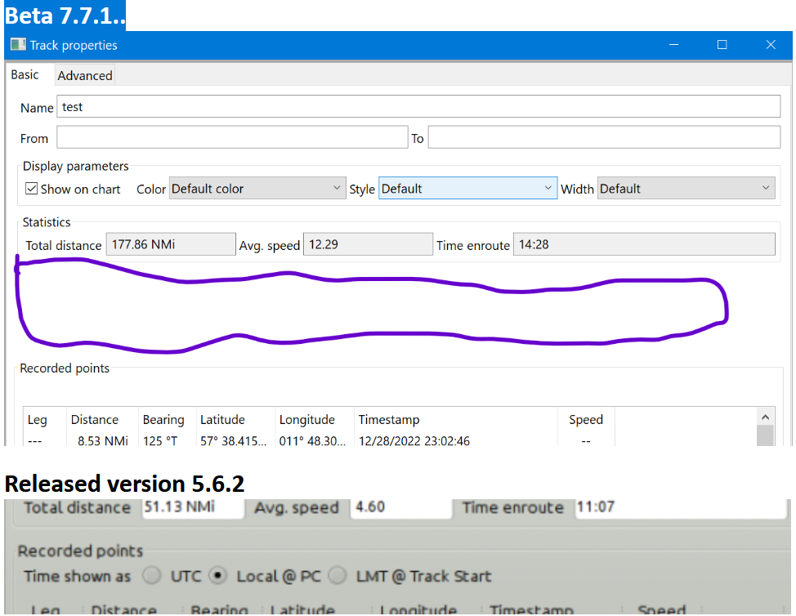
Task: Click the scrollbar up arrow in Recorded points
Action: click(x=766, y=417)
